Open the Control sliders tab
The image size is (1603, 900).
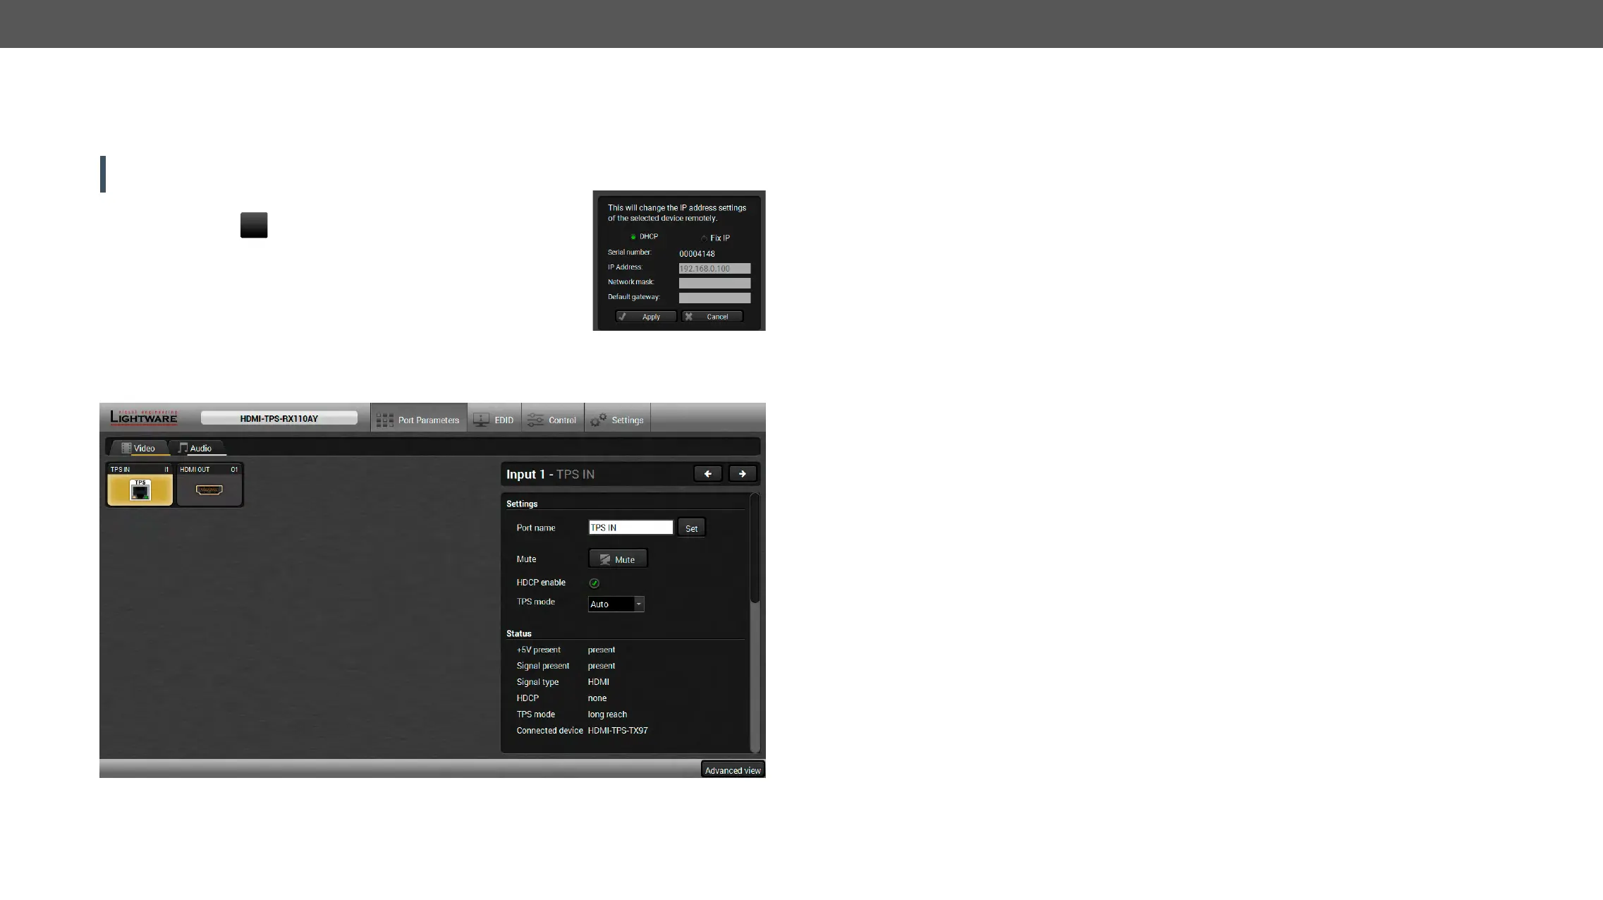(552, 420)
